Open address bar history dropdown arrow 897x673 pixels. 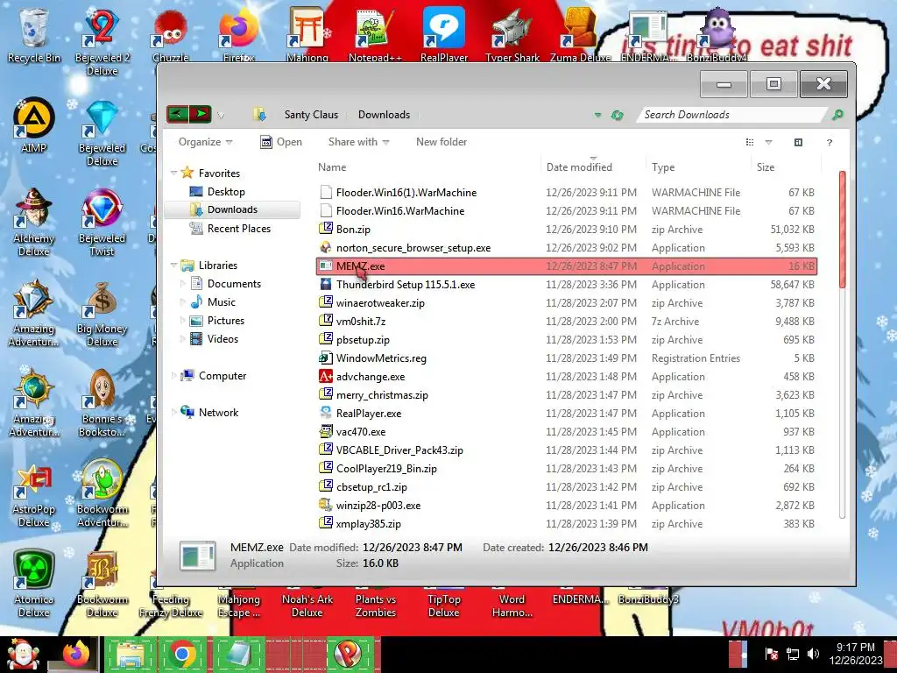pos(597,115)
